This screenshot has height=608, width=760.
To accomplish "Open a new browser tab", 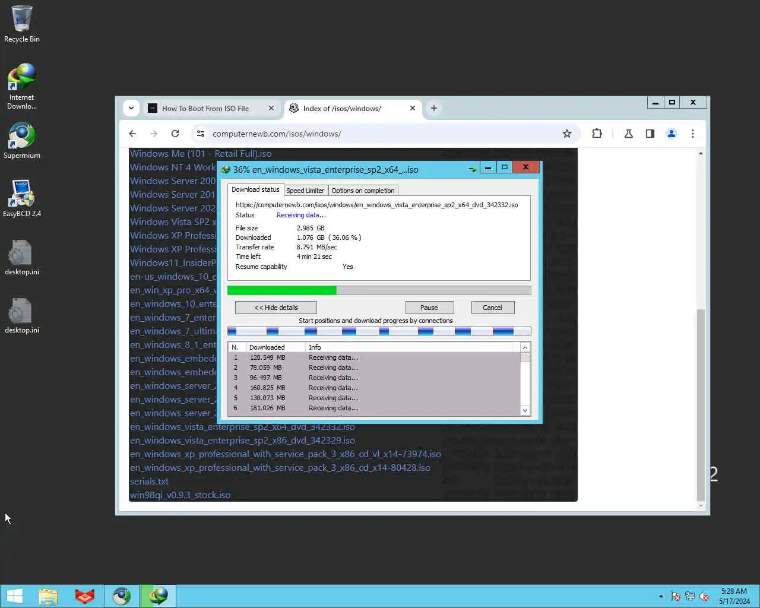I will coord(434,108).
